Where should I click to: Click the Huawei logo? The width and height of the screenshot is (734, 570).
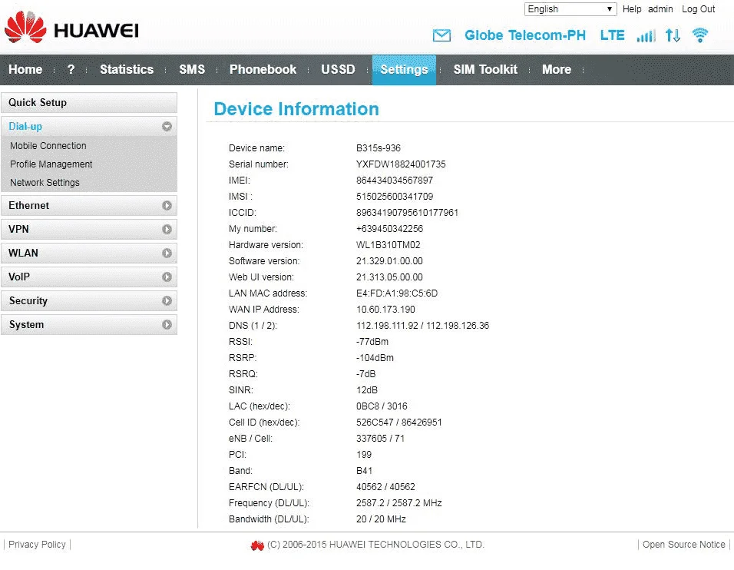coord(71,28)
